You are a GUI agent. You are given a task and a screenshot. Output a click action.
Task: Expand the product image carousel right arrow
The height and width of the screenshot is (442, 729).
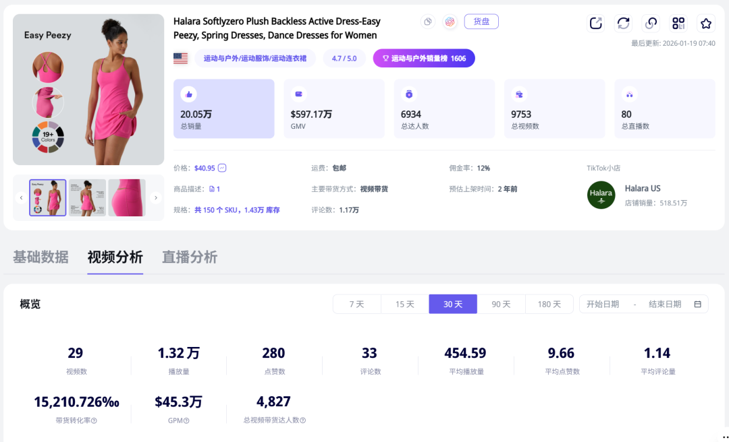[x=156, y=198]
